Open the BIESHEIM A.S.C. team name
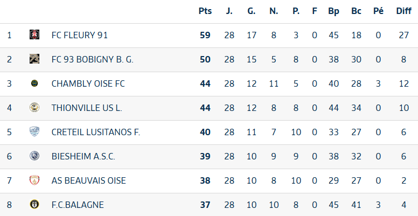 tap(83, 156)
